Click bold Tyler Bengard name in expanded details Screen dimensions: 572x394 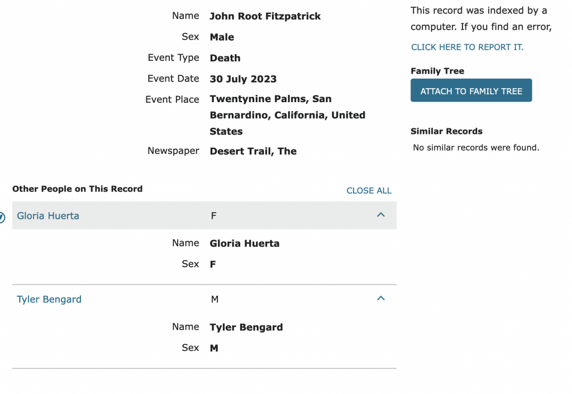(x=246, y=327)
